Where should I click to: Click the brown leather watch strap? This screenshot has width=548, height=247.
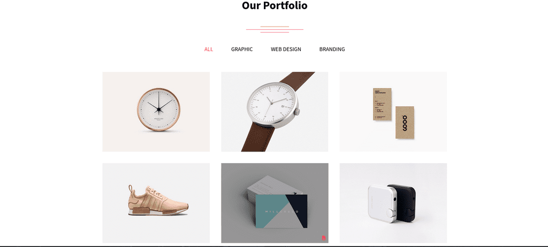click(x=258, y=137)
